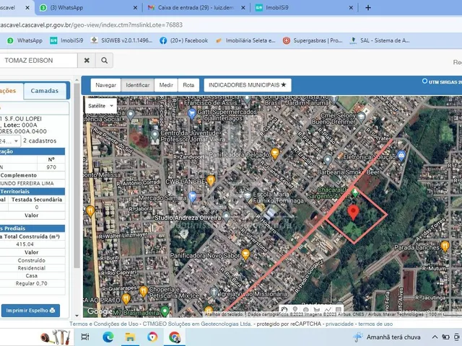Screen dimensions: 462x346
Task: Click the TOMAZ EDISON search field
Action: click(x=38, y=61)
